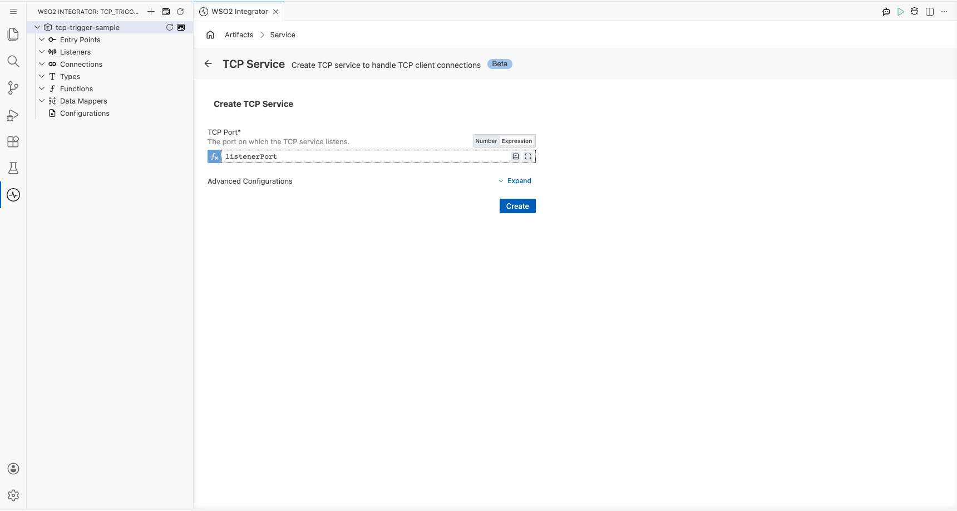Select the Listeners tree label
The width and height of the screenshot is (957, 511).
click(x=75, y=52)
